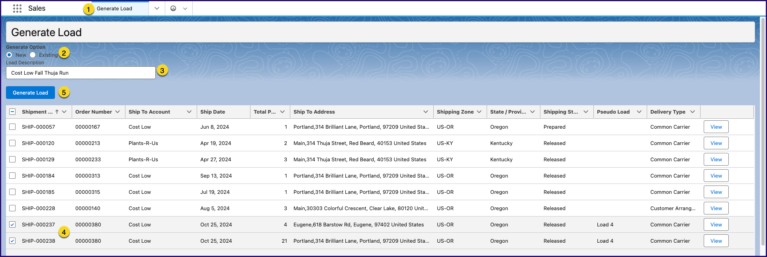
Task: View shipment SHIP-000237
Action: click(716, 225)
